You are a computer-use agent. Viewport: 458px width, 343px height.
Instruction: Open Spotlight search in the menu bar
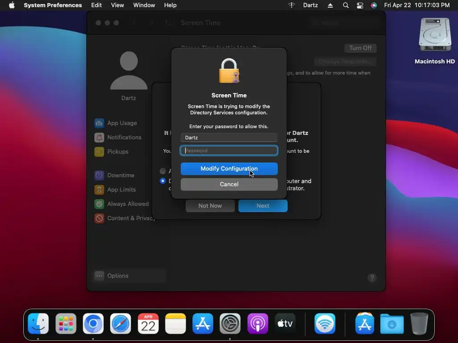346,5
